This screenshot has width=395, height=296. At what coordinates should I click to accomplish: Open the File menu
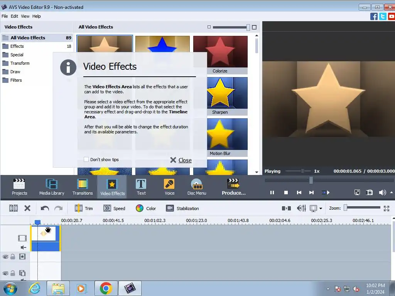(x=5, y=16)
